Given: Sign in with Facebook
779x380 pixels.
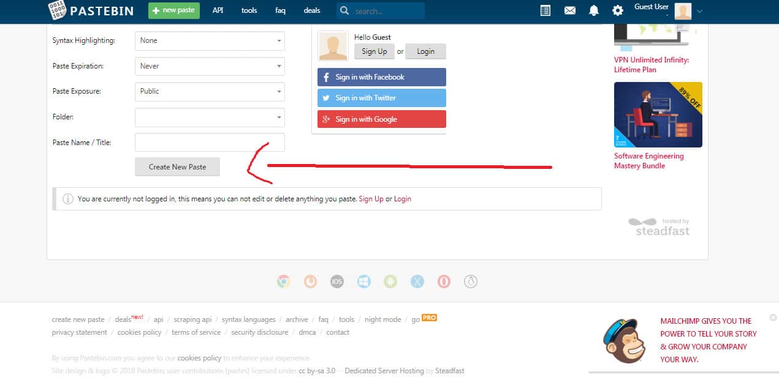Looking at the screenshot, I should coord(382,77).
